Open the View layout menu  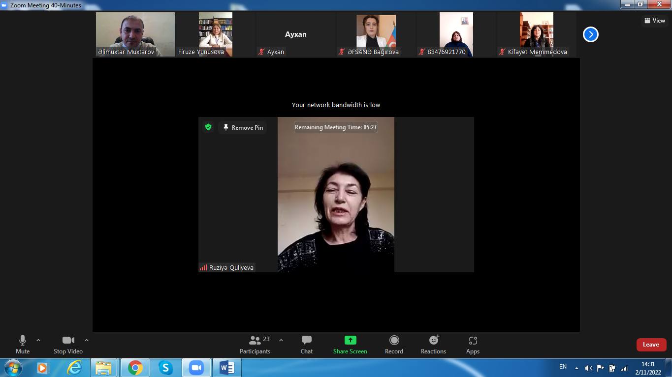(x=655, y=21)
